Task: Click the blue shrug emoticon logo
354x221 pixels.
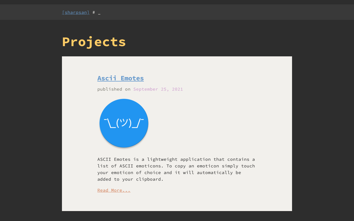Action: pos(124,123)
